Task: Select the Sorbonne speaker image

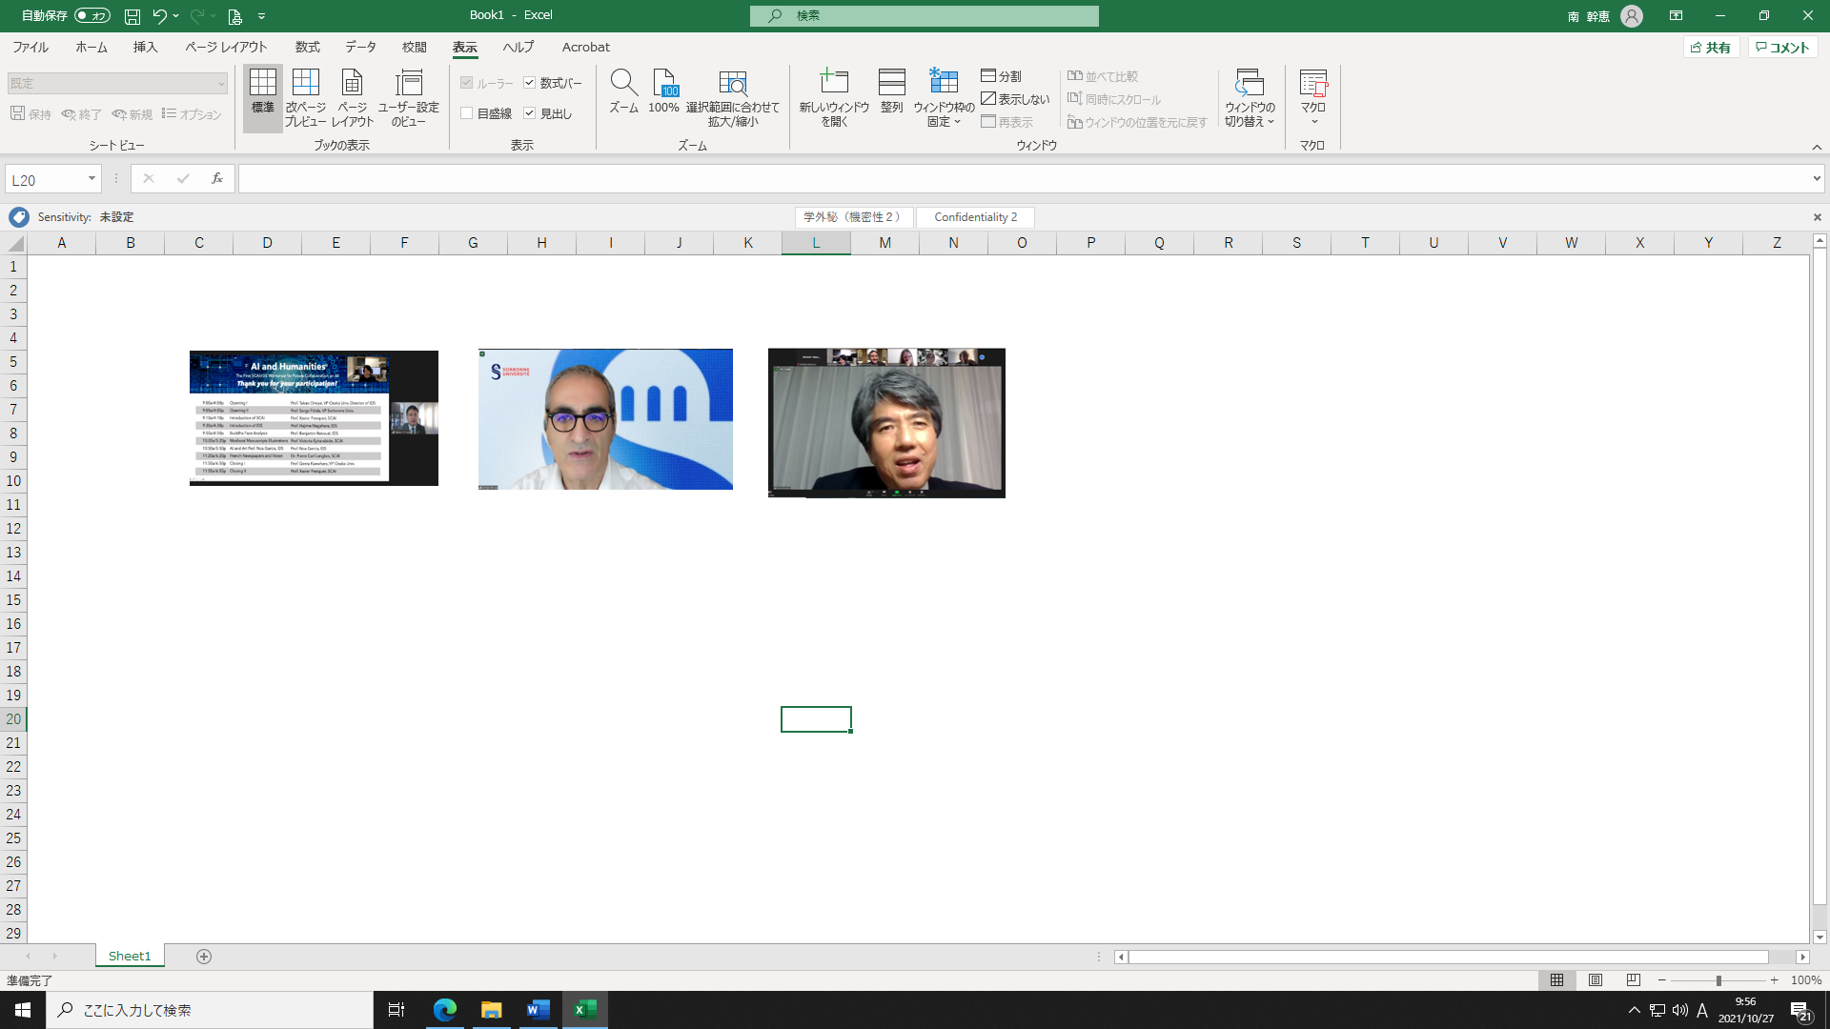Action: [x=605, y=419]
